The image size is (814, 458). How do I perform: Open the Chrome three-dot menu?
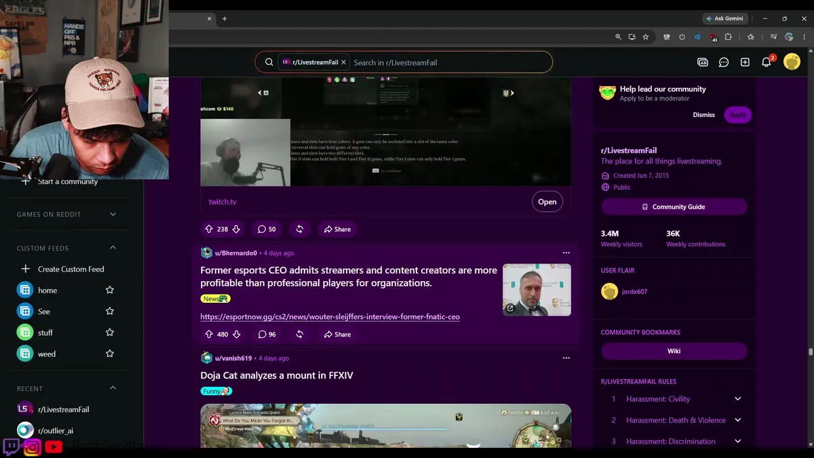click(804, 37)
